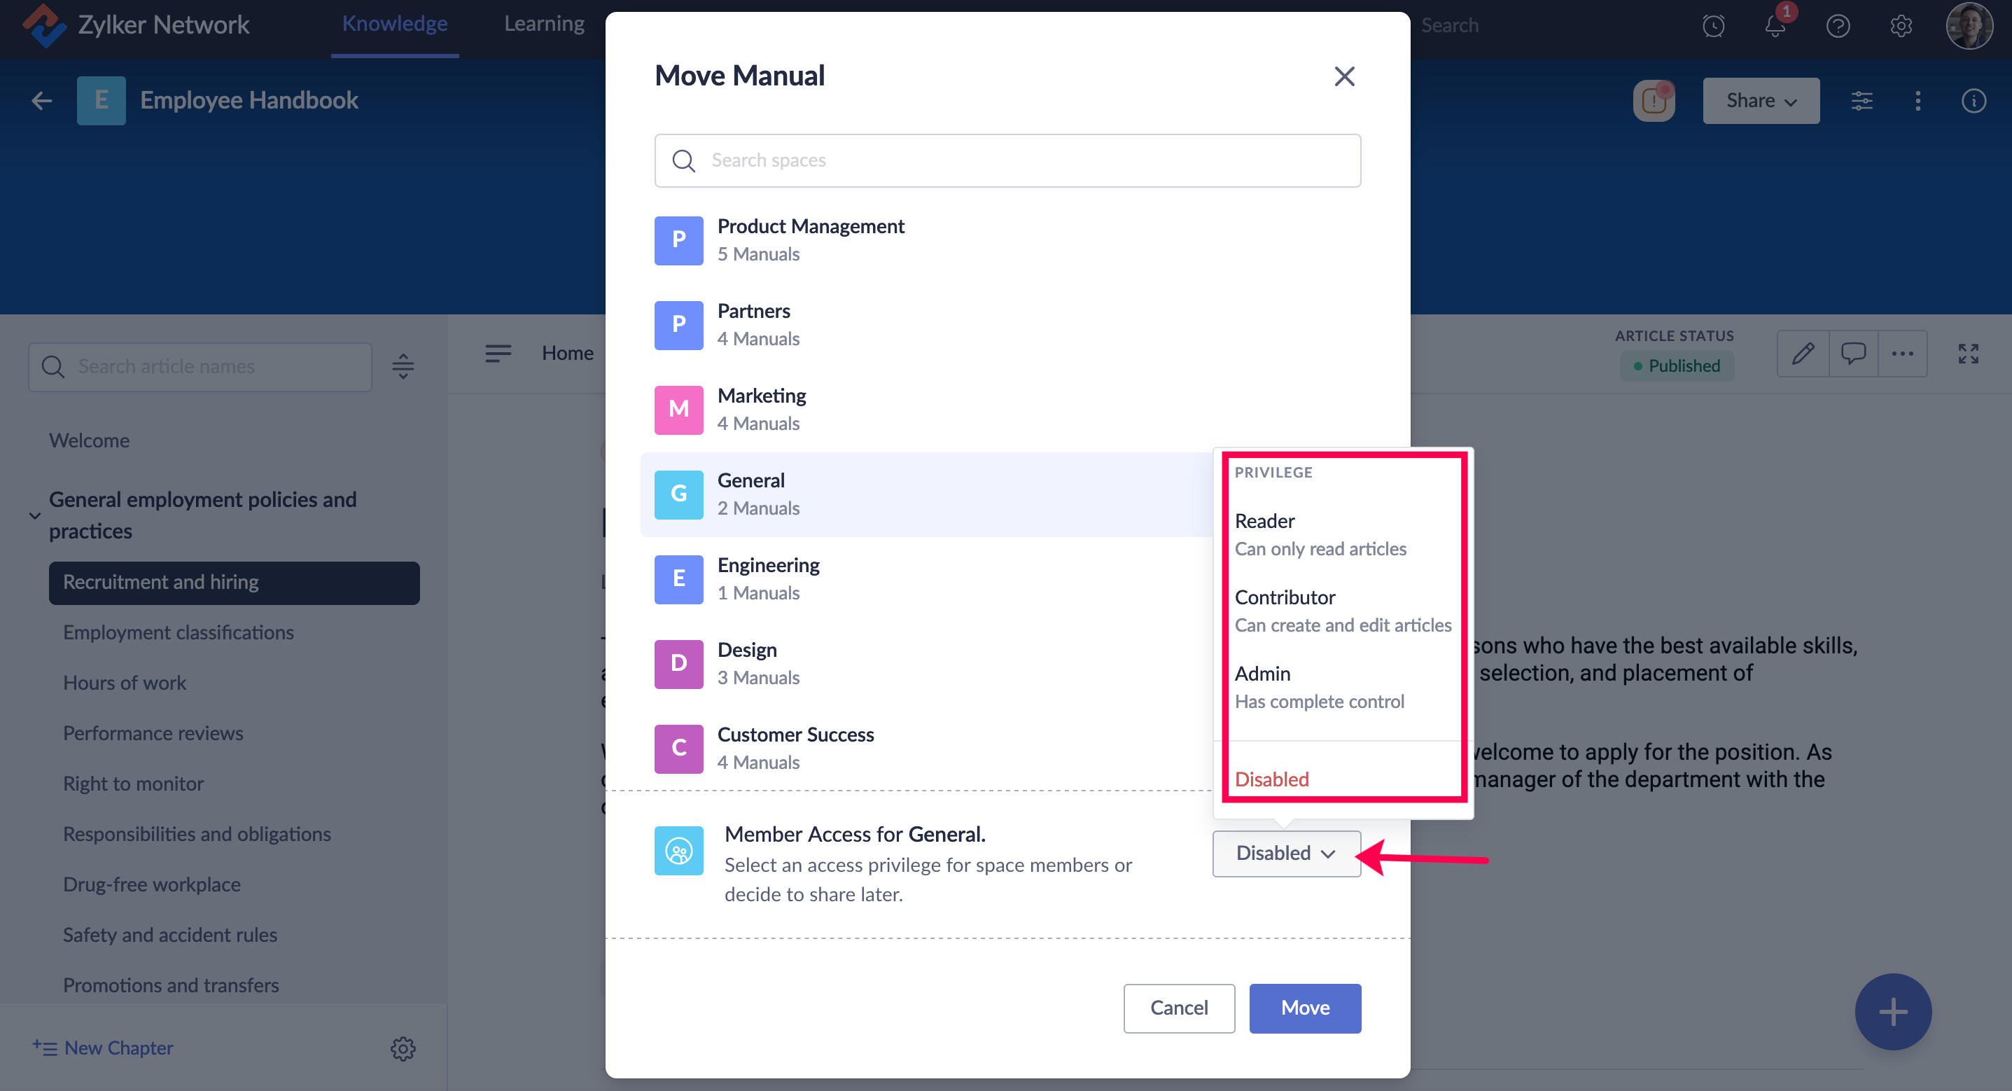This screenshot has width=2012, height=1091.
Task: Open the help question mark icon
Action: [1838, 26]
